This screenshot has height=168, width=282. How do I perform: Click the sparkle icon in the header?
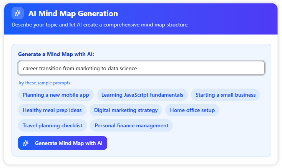click(18, 13)
